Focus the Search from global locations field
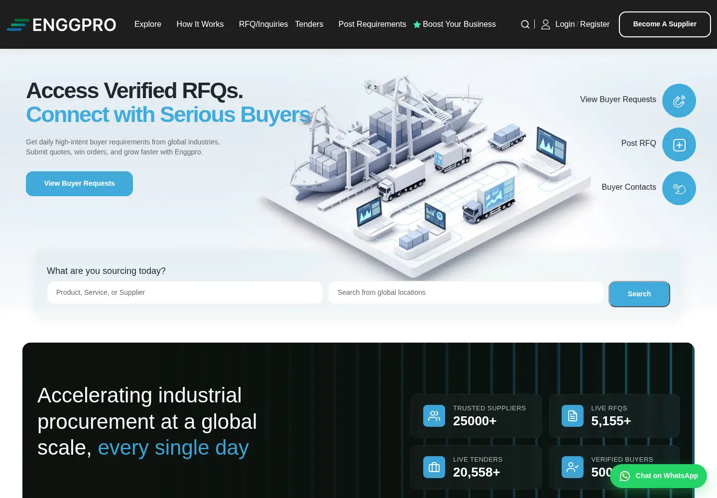Image resolution: width=717 pixels, height=498 pixels. point(466,293)
